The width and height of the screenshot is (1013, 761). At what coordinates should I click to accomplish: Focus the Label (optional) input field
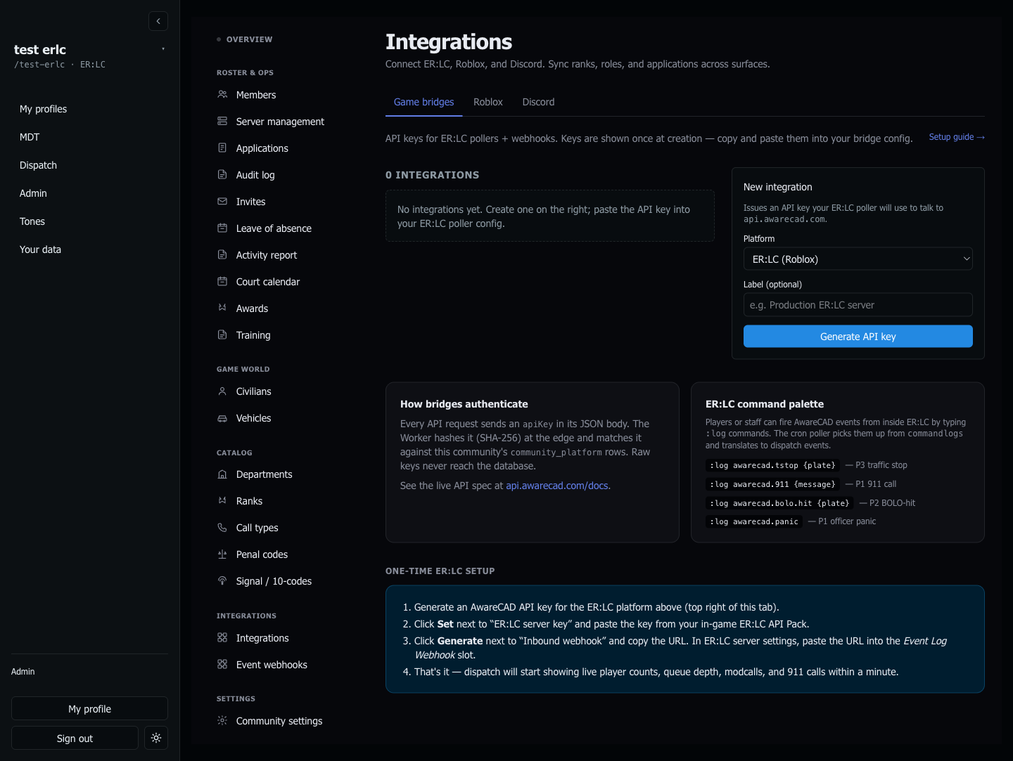pyautogui.click(x=858, y=305)
